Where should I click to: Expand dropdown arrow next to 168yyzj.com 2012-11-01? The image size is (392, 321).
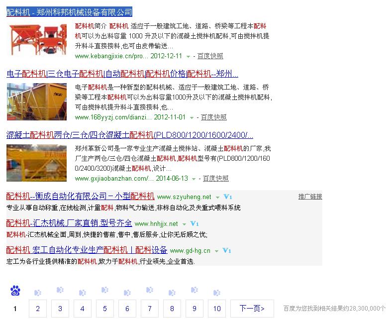tap(192, 118)
